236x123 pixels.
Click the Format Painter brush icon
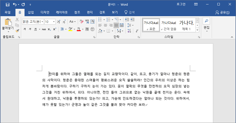[17, 31]
